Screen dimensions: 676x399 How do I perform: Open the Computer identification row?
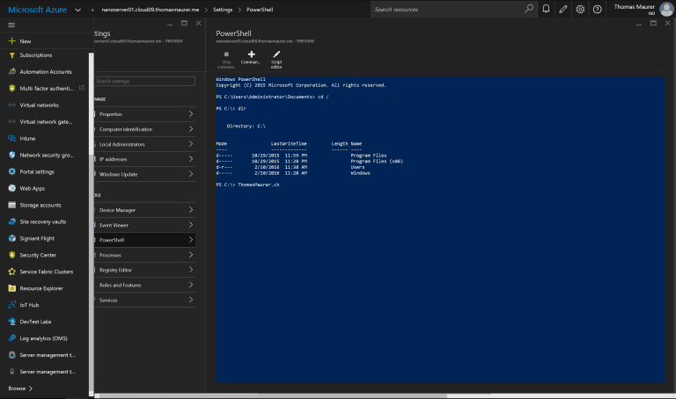[x=144, y=129]
